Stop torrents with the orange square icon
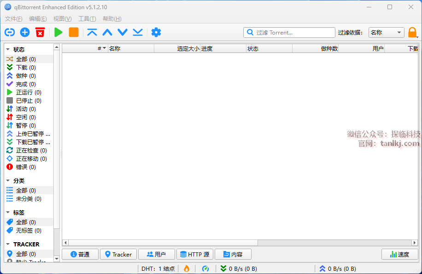 74,32
